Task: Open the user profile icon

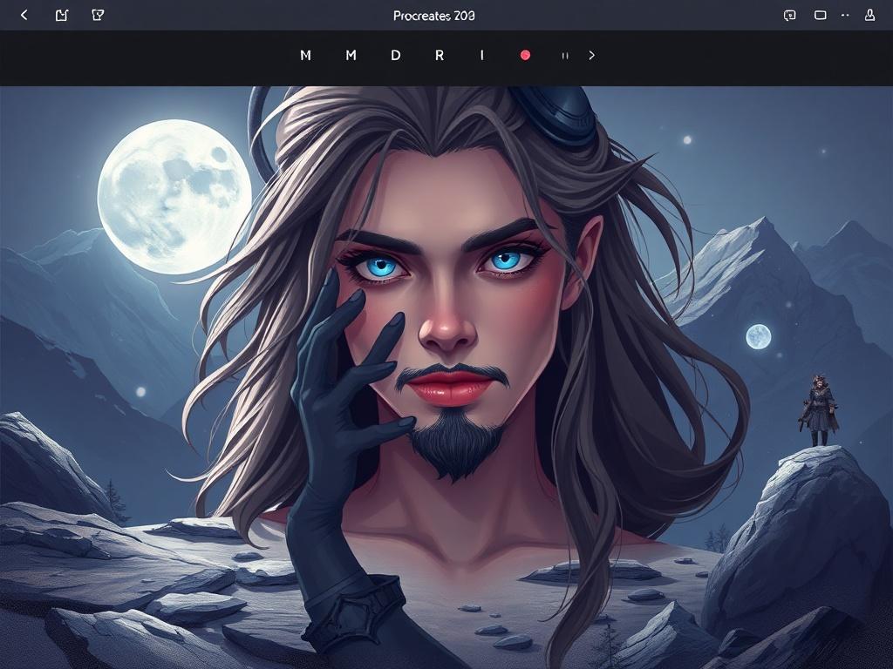Action: 869,15
